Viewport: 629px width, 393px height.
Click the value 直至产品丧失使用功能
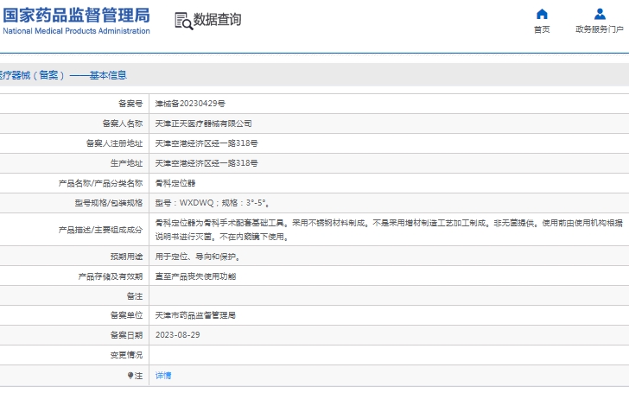(x=195, y=276)
